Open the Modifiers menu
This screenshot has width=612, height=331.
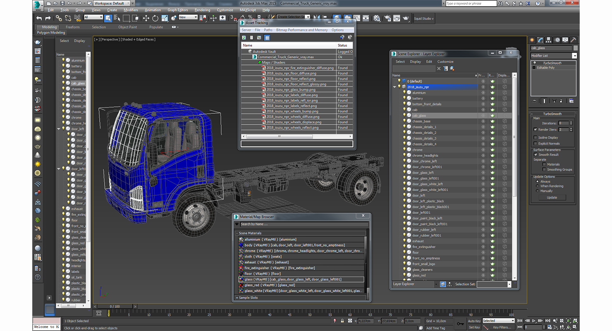(131, 10)
